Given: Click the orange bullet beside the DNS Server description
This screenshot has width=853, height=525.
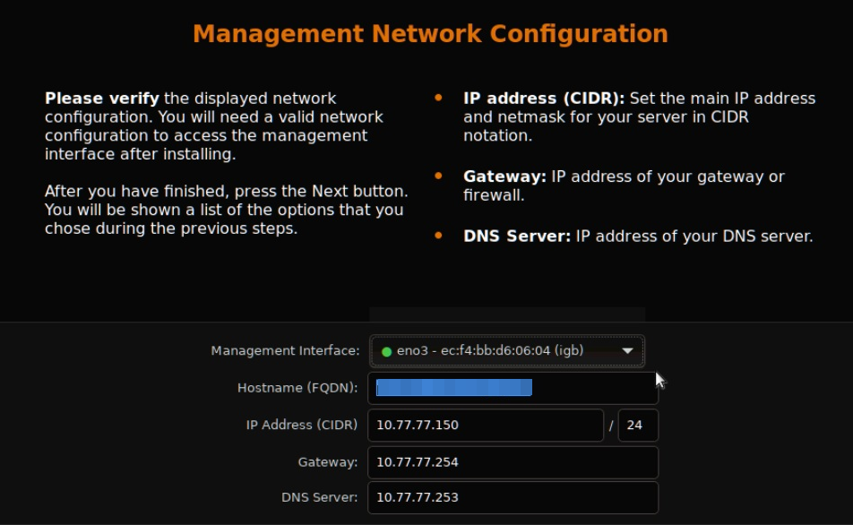Looking at the screenshot, I should (438, 236).
